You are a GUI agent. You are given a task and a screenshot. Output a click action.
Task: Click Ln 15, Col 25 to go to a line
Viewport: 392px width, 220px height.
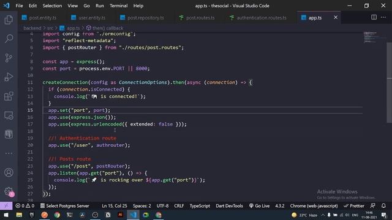115,206
